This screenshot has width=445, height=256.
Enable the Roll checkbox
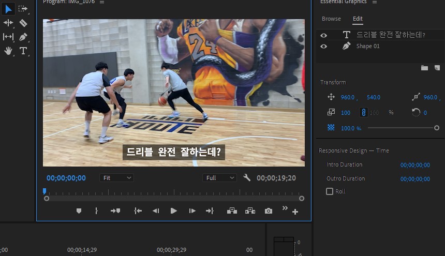click(330, 191)
